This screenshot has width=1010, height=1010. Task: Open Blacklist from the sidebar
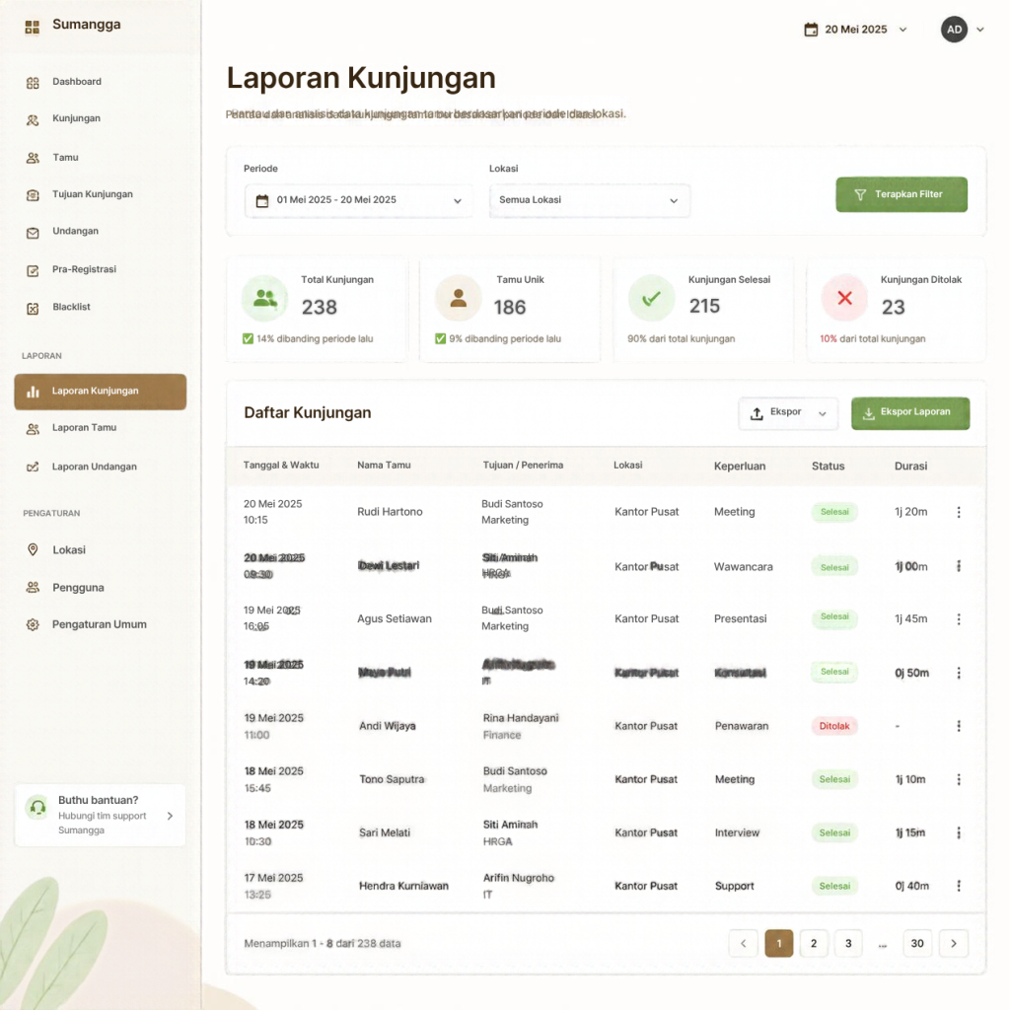[71, 308]
